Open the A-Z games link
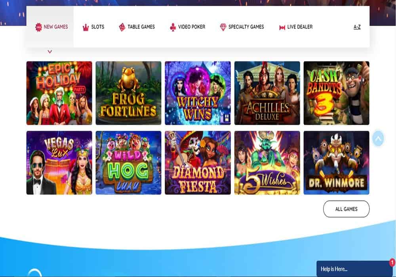This screenshot has width=396, height=277. 357,27
